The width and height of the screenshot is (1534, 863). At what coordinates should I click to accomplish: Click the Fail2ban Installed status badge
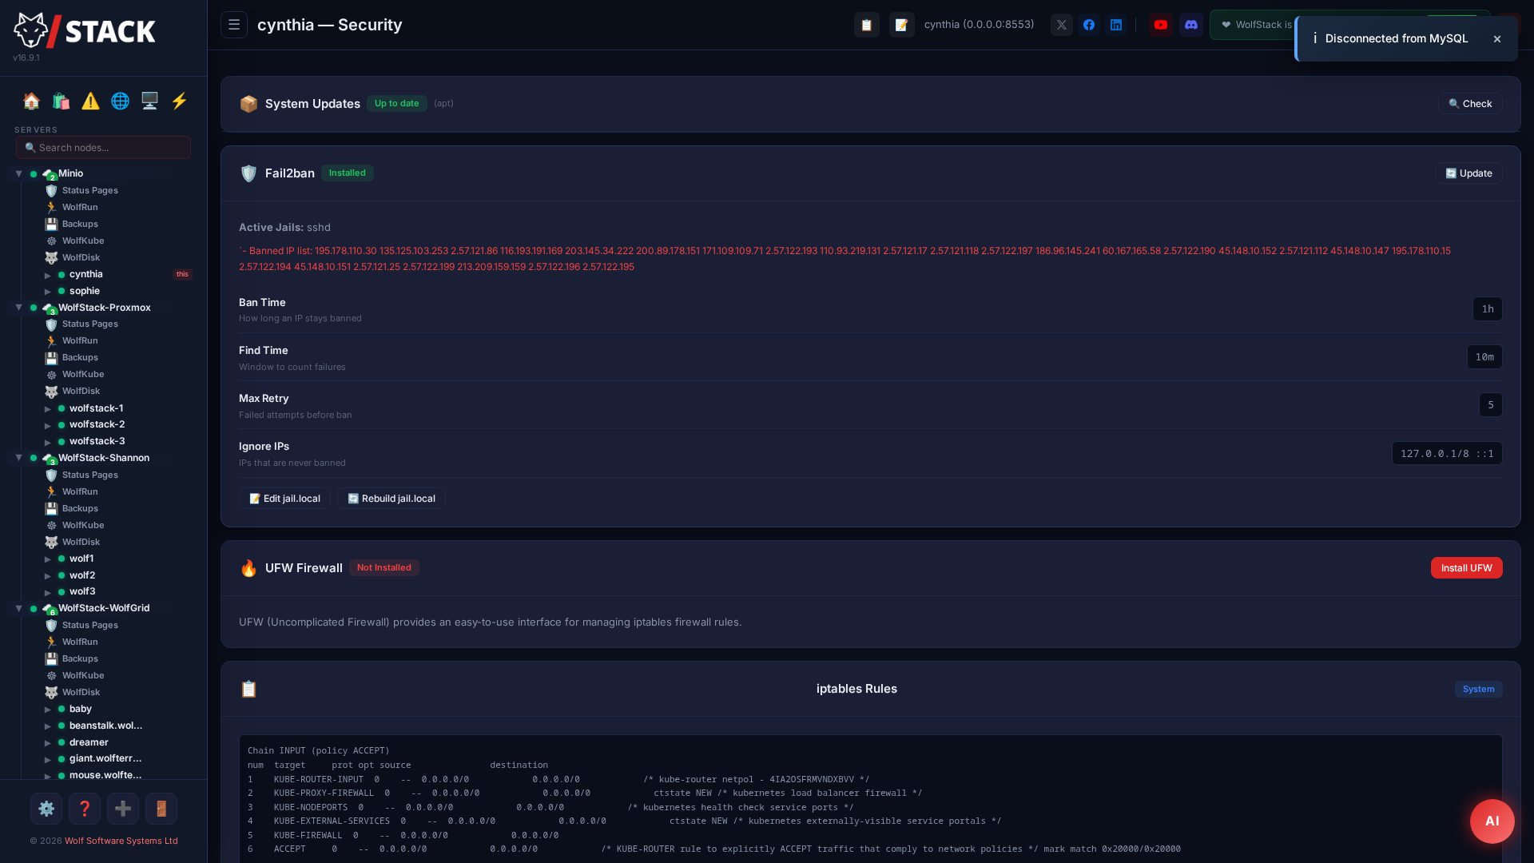point(347,173)
